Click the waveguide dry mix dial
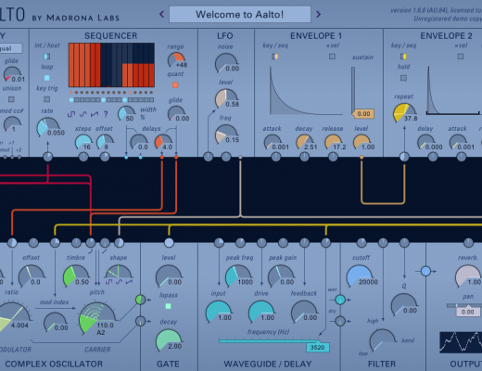The height and width of the screenshot is (371, 482). (x=340, y=321)
